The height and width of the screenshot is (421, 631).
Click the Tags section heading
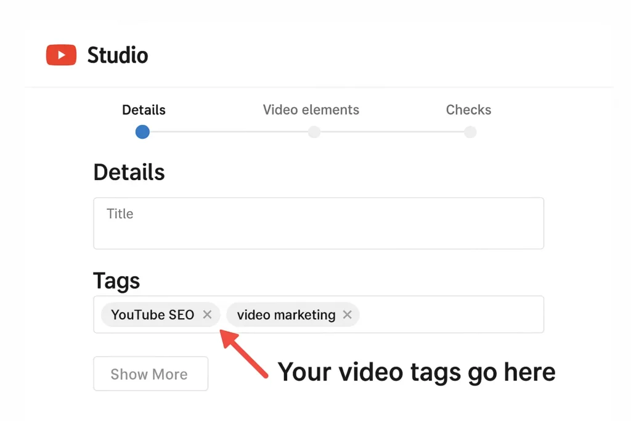pyautogui.click(x=116, y=280)
